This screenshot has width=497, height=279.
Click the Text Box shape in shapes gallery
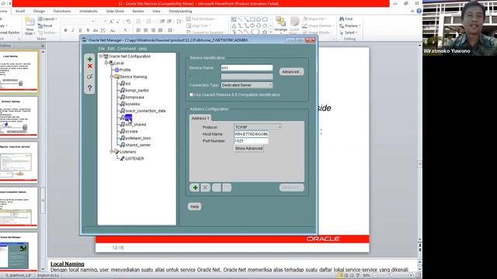coord(234,19)
